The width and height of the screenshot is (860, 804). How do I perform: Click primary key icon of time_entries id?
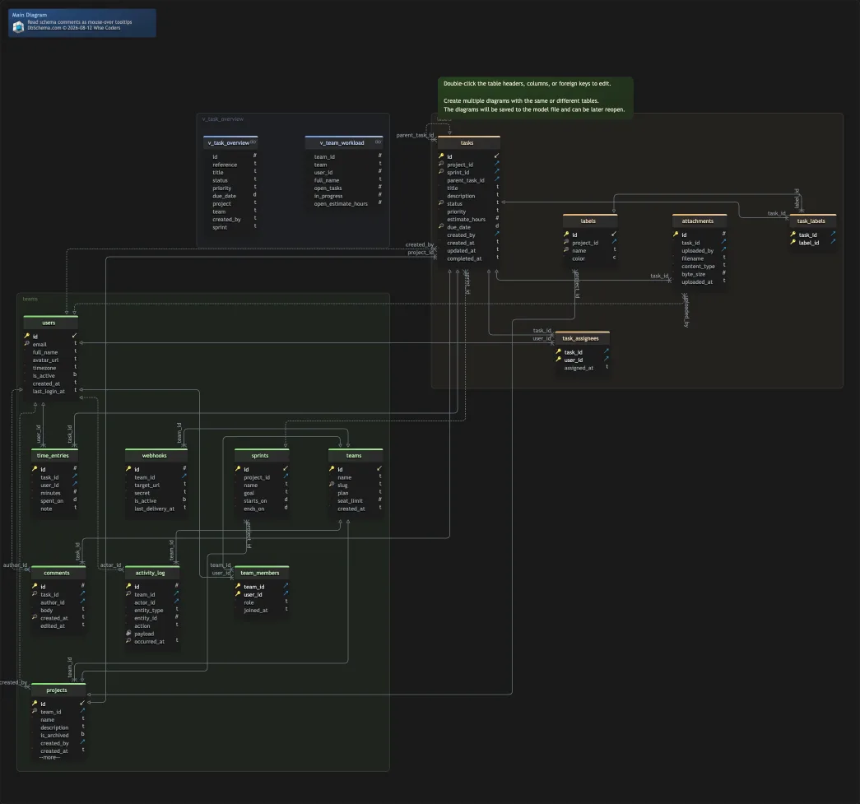click(x=35, y=469)
